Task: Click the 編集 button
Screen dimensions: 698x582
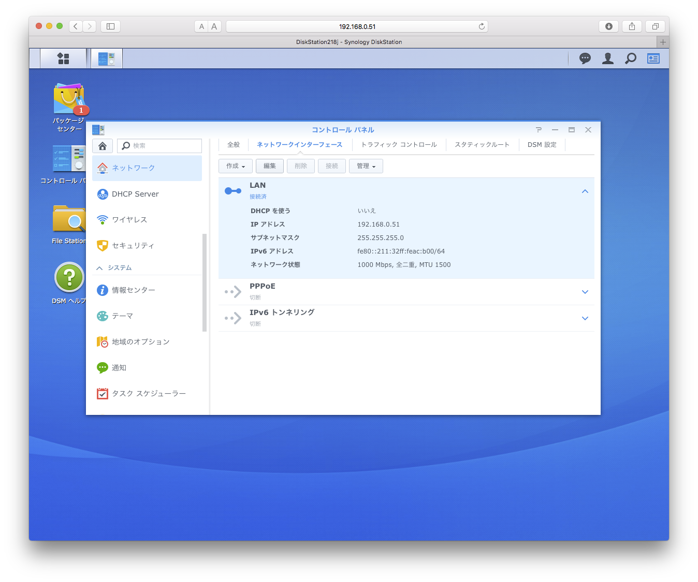Action: [x=270, y=166]
